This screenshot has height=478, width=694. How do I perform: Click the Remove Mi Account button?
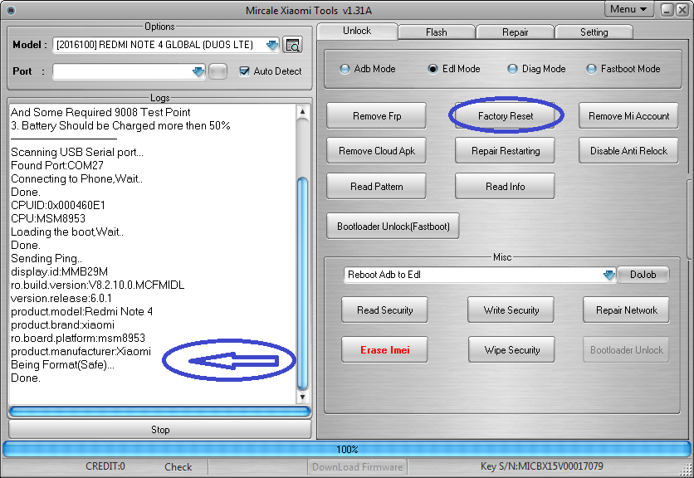coord(628,116)
